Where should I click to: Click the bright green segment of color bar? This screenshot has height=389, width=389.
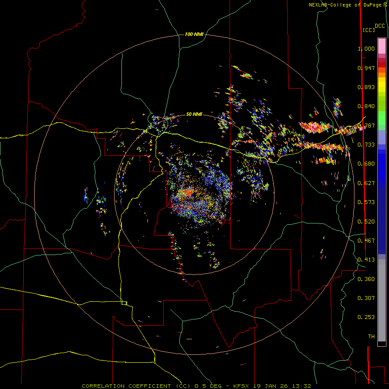point(382,118)
